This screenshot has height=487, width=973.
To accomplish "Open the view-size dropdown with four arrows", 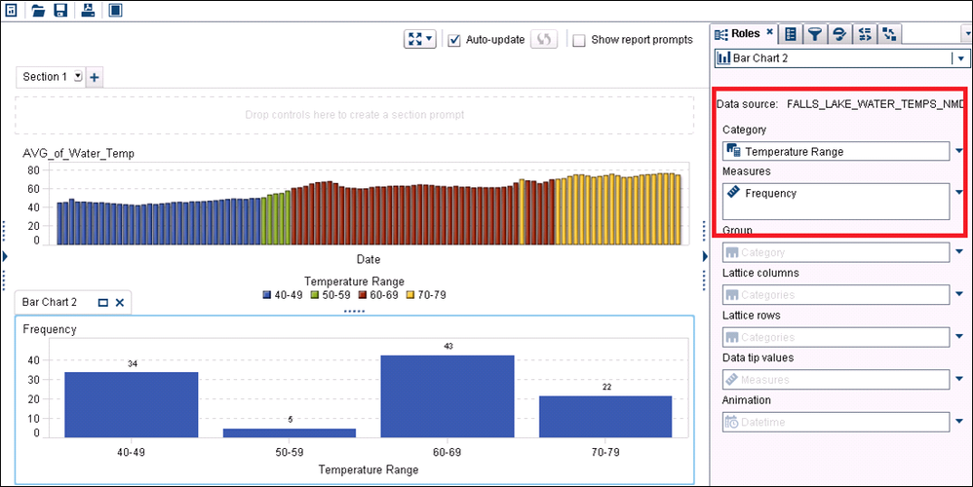I will pyautogui.click(x=420, y=40).
